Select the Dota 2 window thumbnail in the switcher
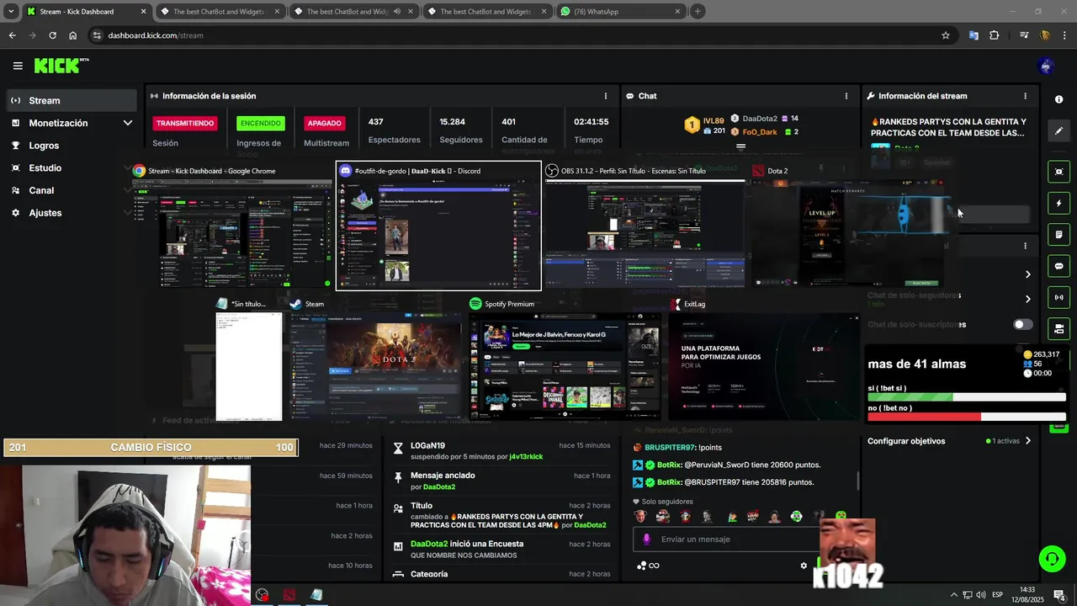Screen dimensions: 1077x606 (x=846, y=226)
